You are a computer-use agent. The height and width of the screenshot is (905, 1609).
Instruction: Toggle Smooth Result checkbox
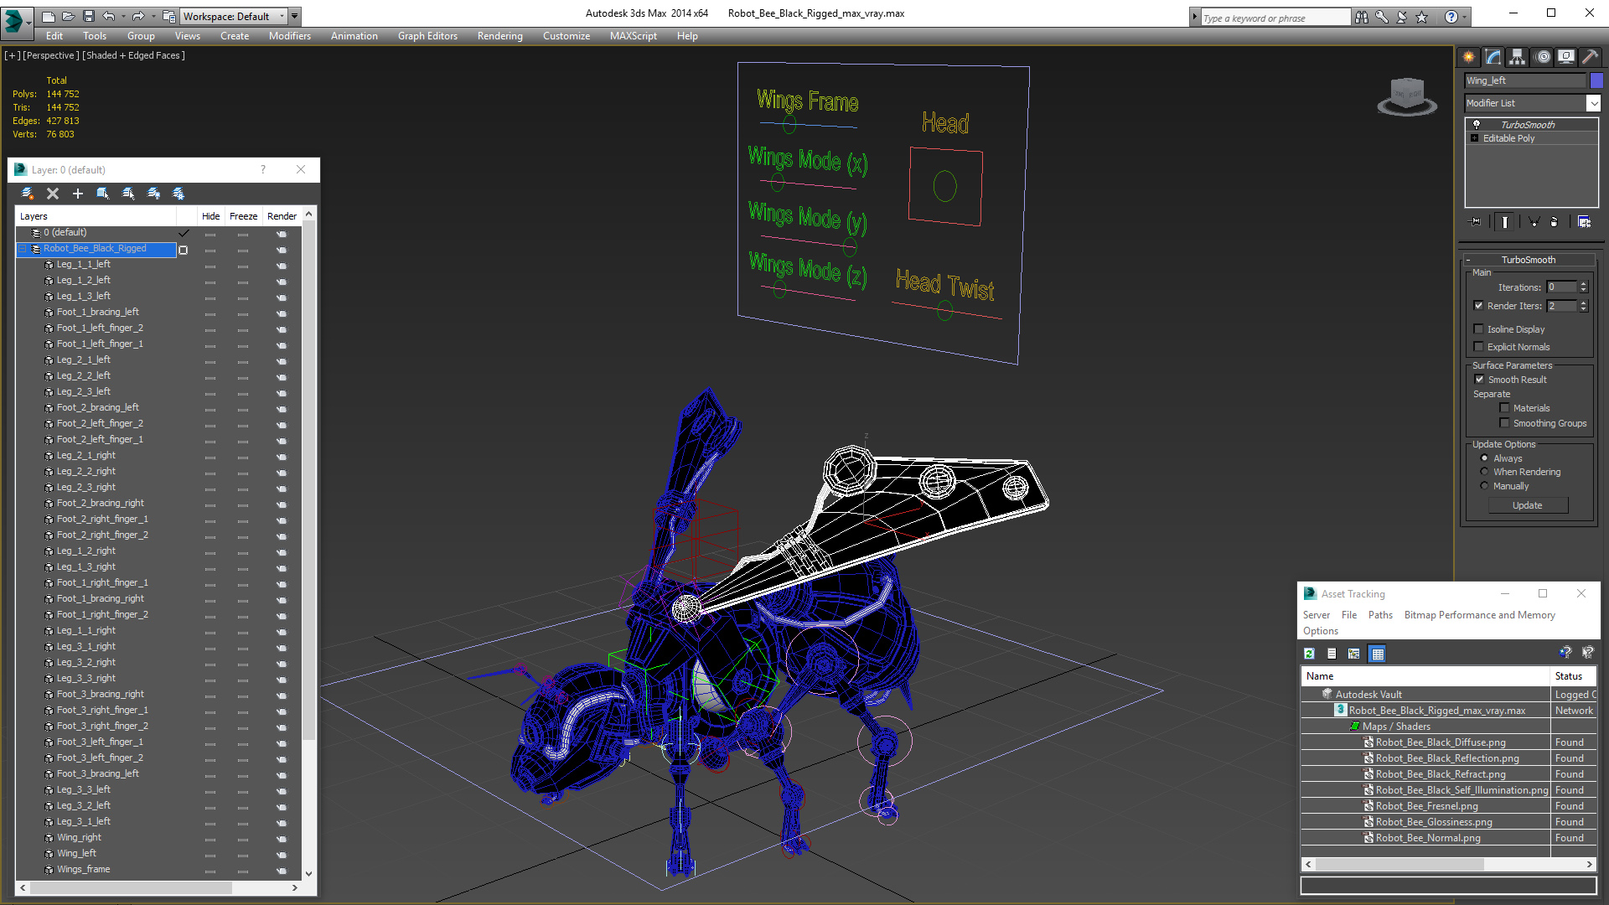1480,380
